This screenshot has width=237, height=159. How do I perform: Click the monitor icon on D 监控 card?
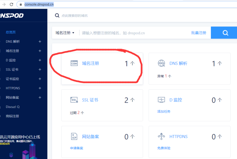(x=161, y=100)
